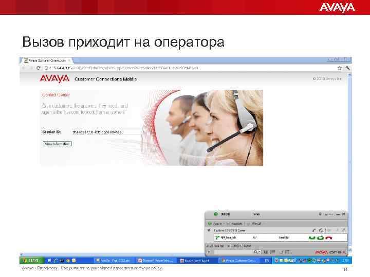Viewport: 370px width, 277px height.
Task: Close the Avaya Customer Connections browser tab
Action: tap(69, 61)
